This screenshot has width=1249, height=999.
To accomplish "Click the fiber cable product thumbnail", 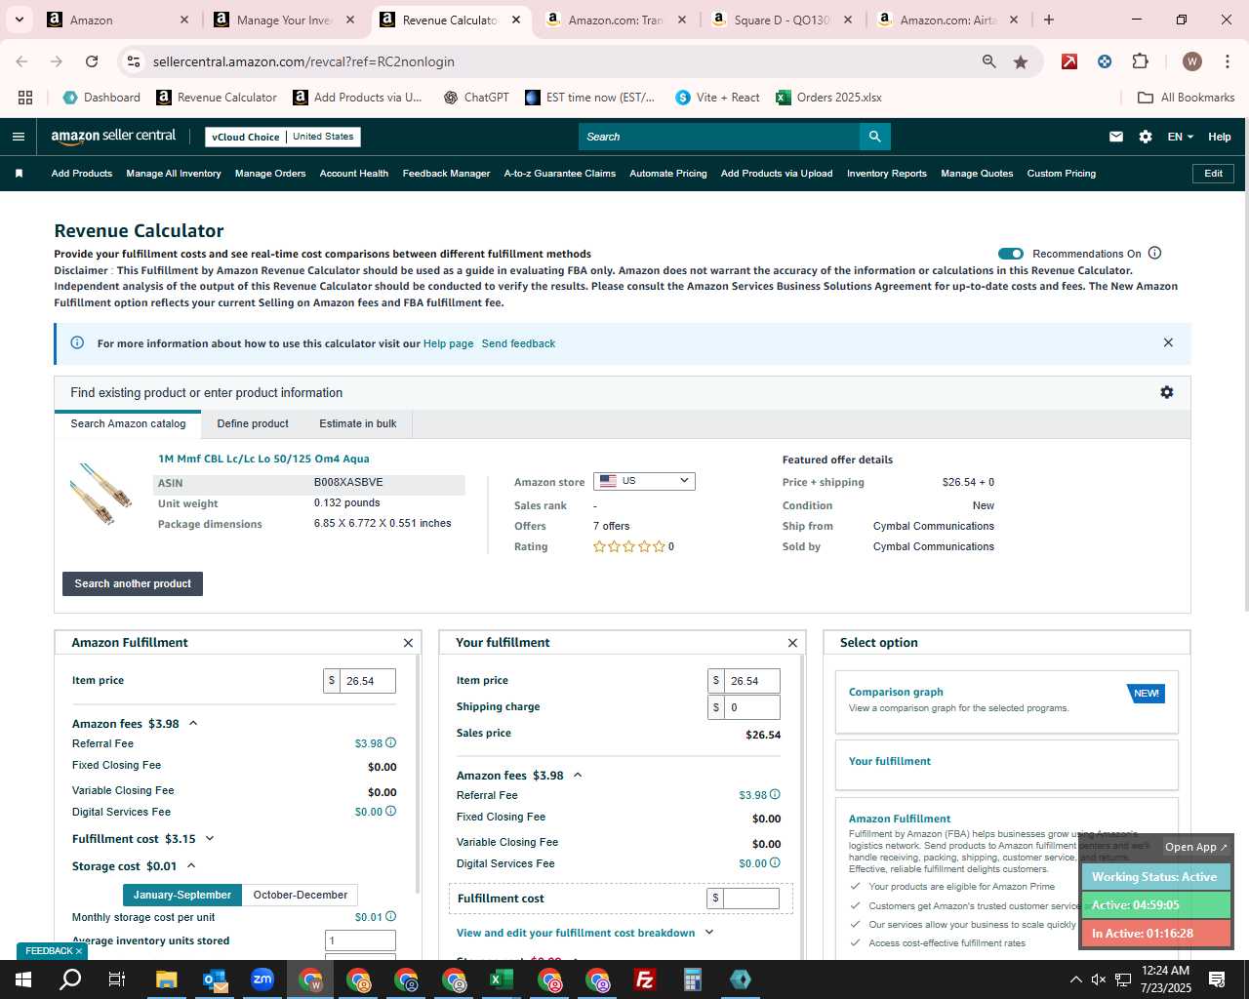I will tap(101, 494).
